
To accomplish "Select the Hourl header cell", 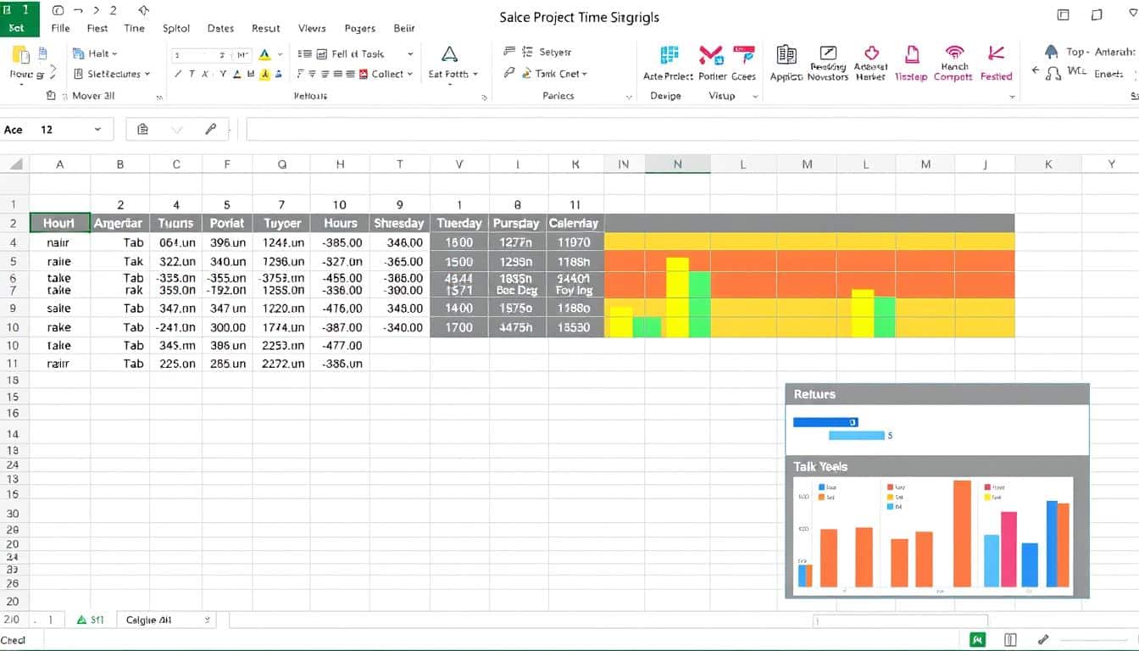I will click(x=59, y=223).
